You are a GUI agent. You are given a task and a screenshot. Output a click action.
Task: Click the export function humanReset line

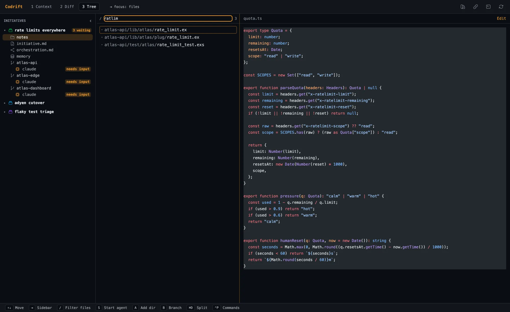pos(317,240)
